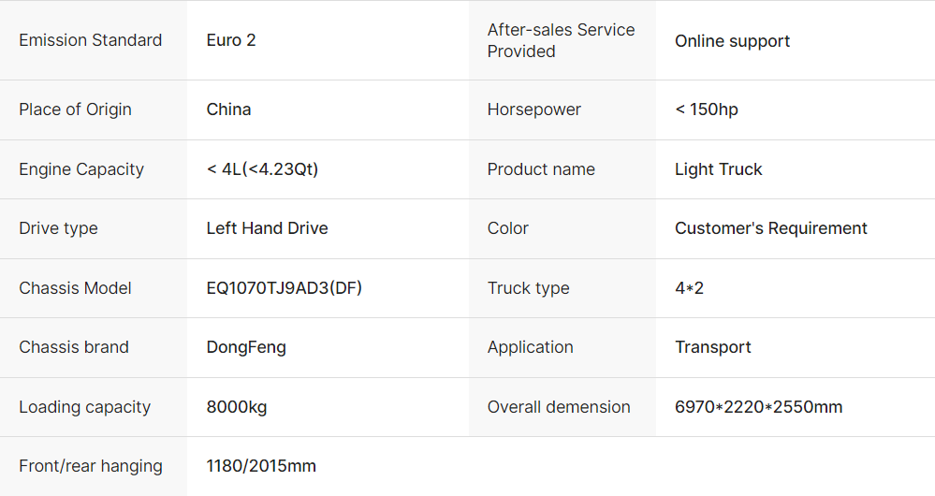This screenshot has width=935, height=496.
Task: Select the Overall demension label
Action: [559, 407]
